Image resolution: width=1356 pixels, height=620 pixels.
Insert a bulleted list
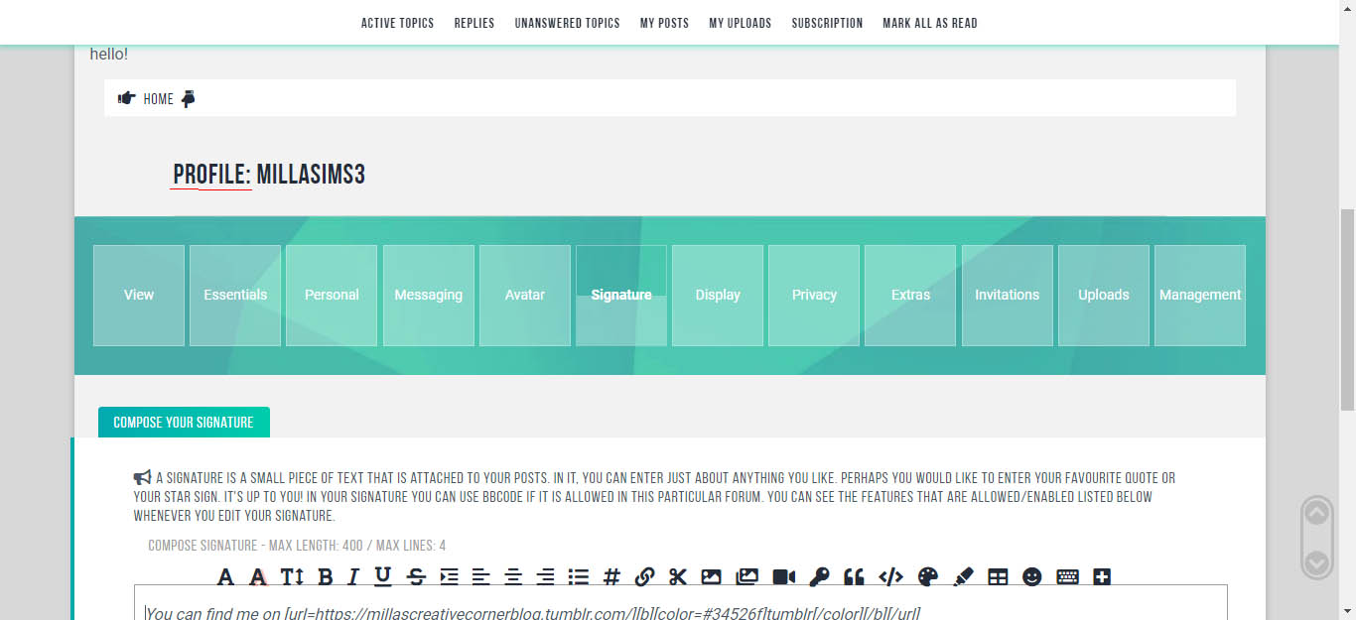pyautogui.click(x=579, y=576)
